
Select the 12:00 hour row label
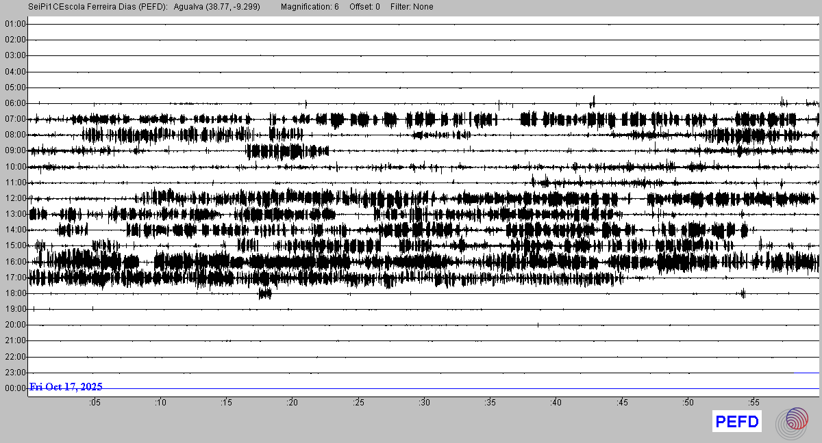pos(15,198)
